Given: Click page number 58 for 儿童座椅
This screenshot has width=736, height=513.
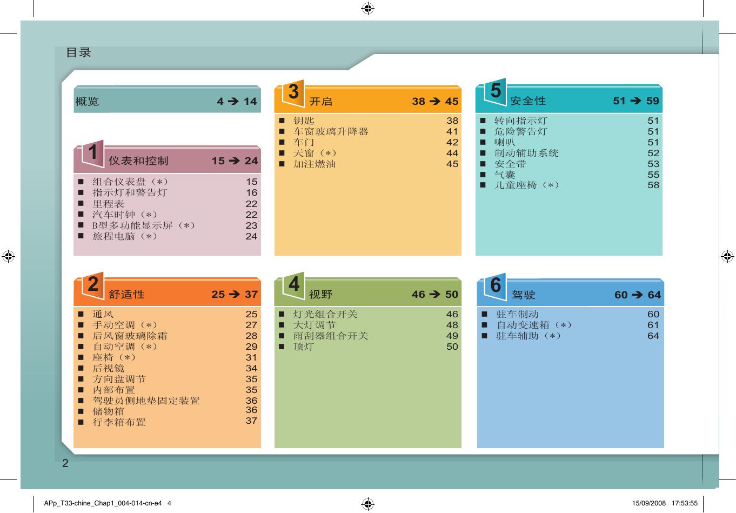Looking at the screenshot, I should pyautogui.click(x=653, y=185).
